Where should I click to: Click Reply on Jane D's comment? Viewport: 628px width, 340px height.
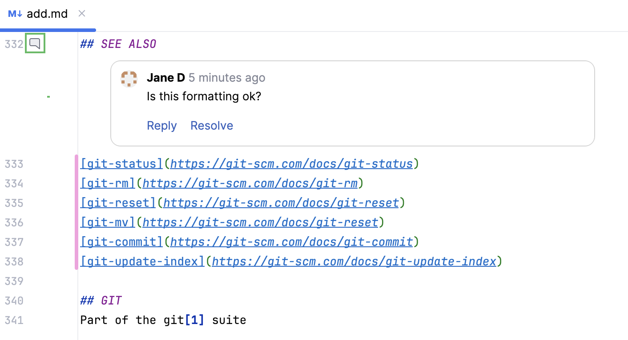161,126
